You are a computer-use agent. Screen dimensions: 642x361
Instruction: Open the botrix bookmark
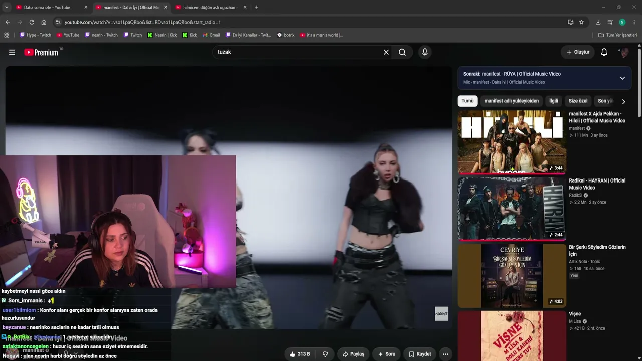coord(286,35)
